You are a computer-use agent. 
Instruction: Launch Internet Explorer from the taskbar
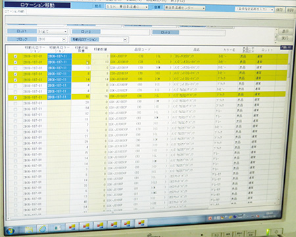click(x=43, y=228)
